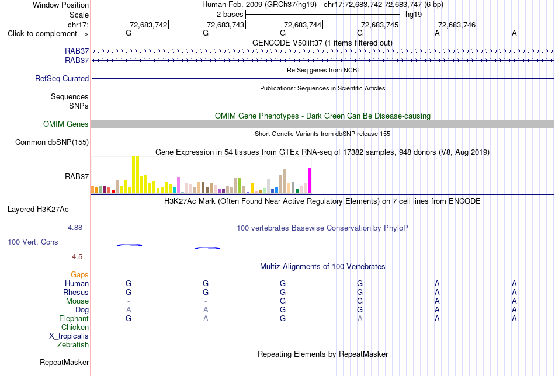Open the OMIM Genes track label
The height and width of the screenshot is (376, 555).
point(65,124)
